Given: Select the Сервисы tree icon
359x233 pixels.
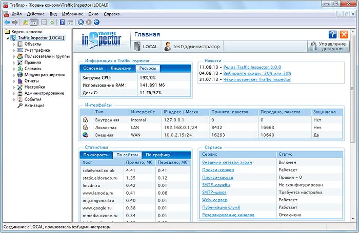Looking at the screenshot, I should [20, 69].
